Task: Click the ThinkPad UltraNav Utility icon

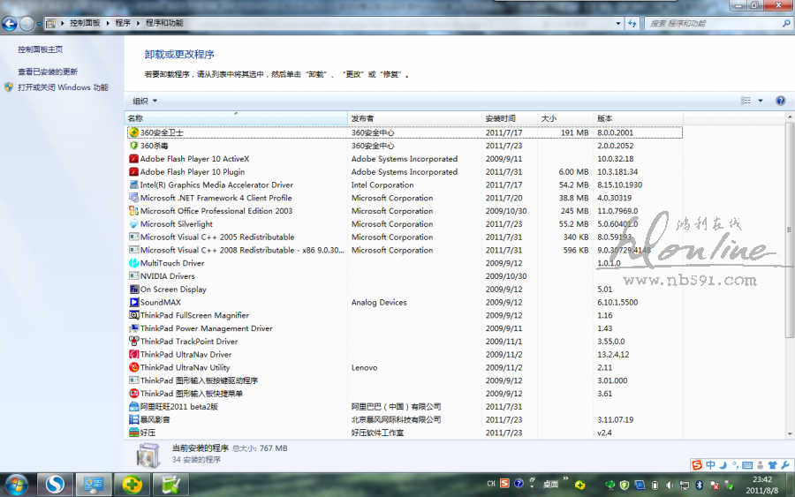Action: tap(133, 367)
